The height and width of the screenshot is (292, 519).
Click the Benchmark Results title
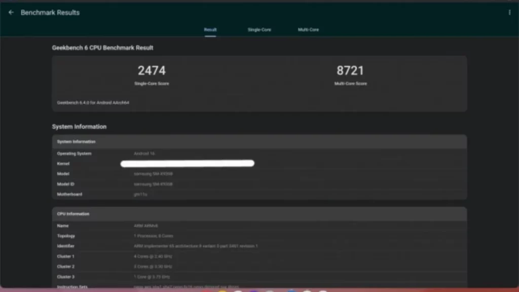(50, 12)
